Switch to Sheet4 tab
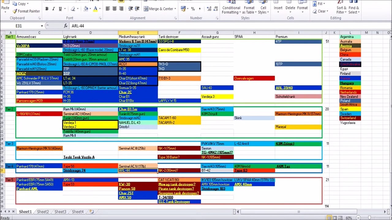 pyautogui.click(x=78, y=212)
